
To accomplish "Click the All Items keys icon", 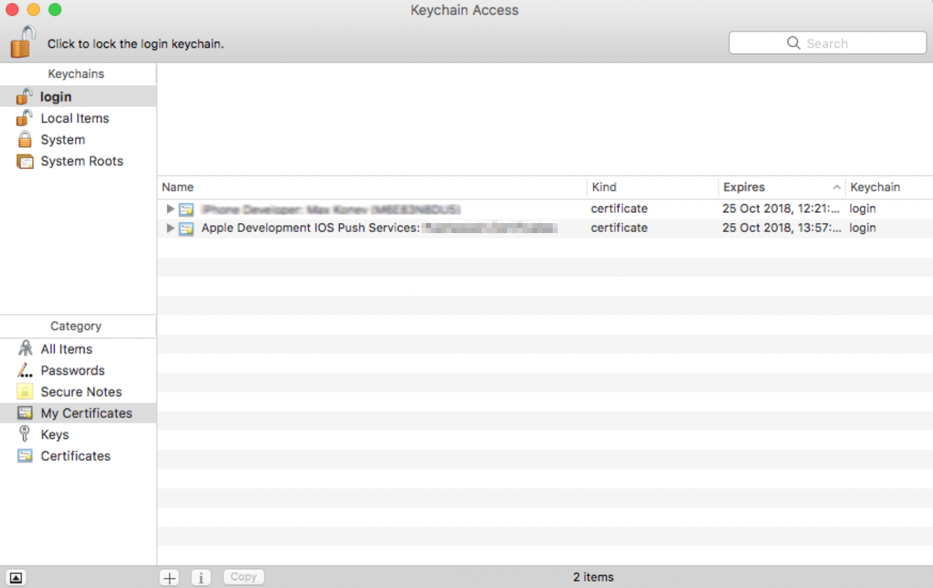I will tap(25, 349).
